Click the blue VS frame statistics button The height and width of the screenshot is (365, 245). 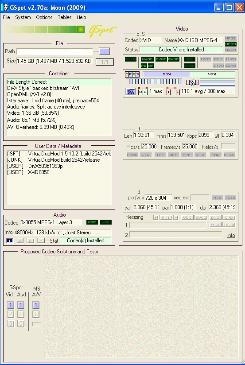[130, 92]
